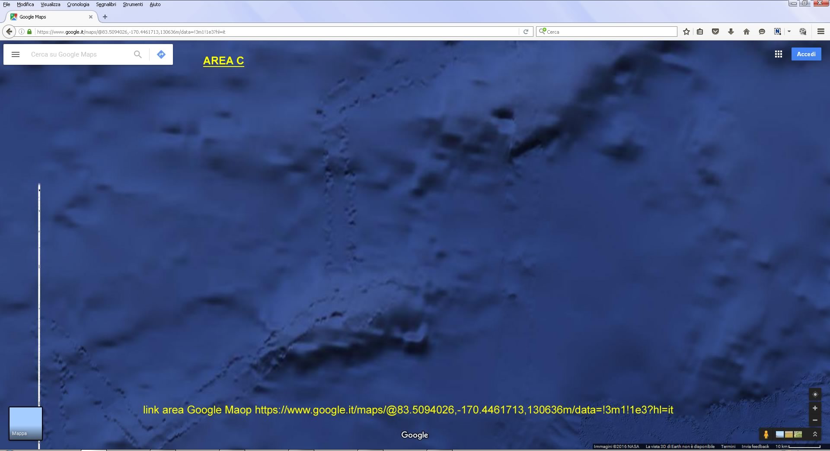Bookmark this page with star icon
The height and width of the screenshot is (451, 830).
[686, 32]
